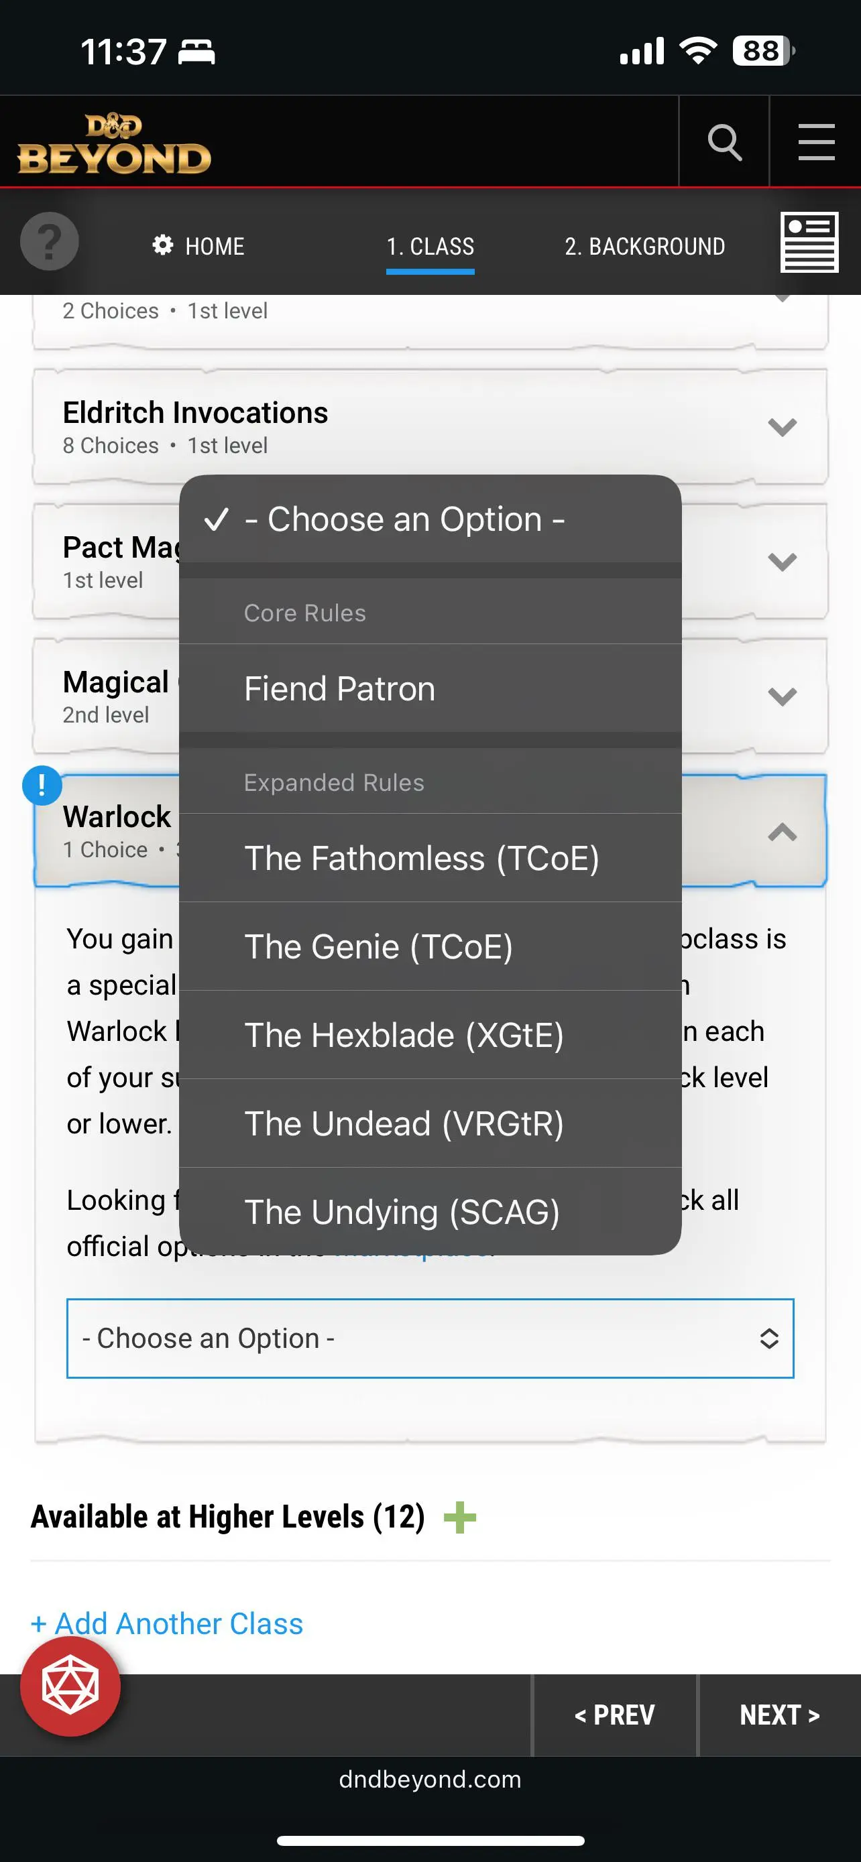Click Add Another Class link
This screenshot has height=1862, width=861.
[x=166, y=1623]
